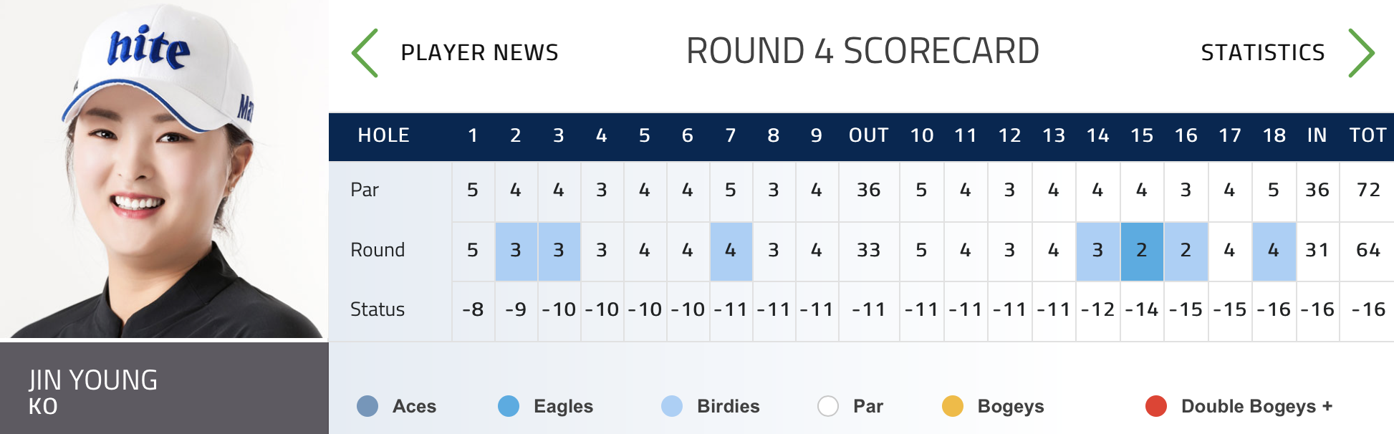
Task: Click the Par legend circle
Action: 828,406
